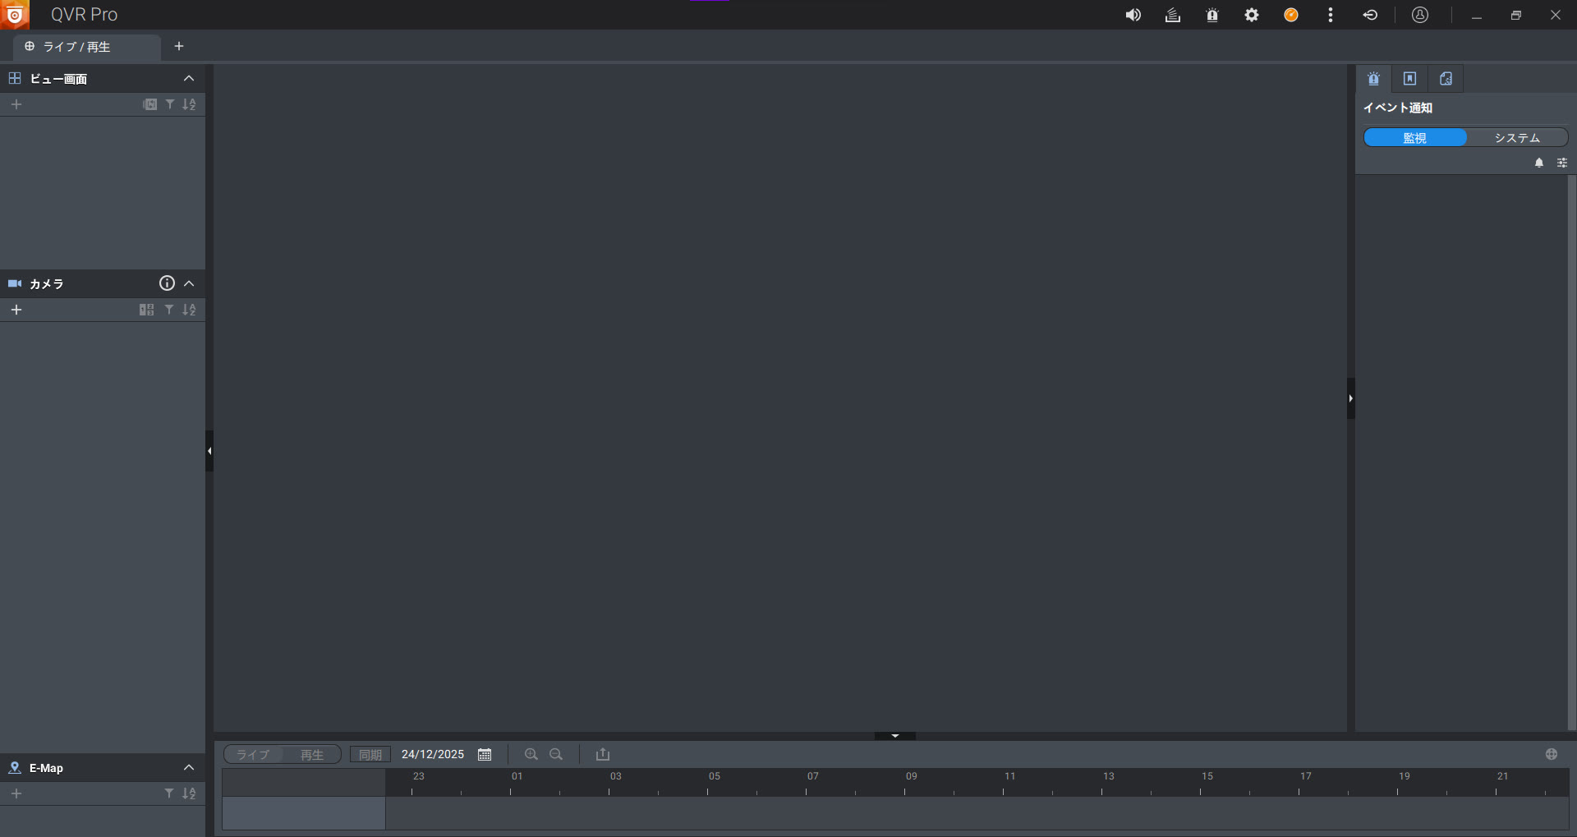Click the timeline zoom in magnifier
Screen dimensions: 1577x837
pyautogui.click(x=531, y=754)
